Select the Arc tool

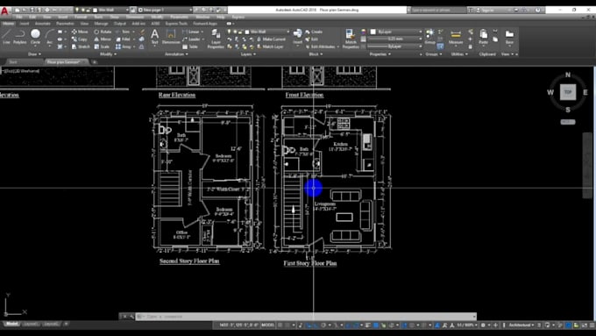pos(49,37)
